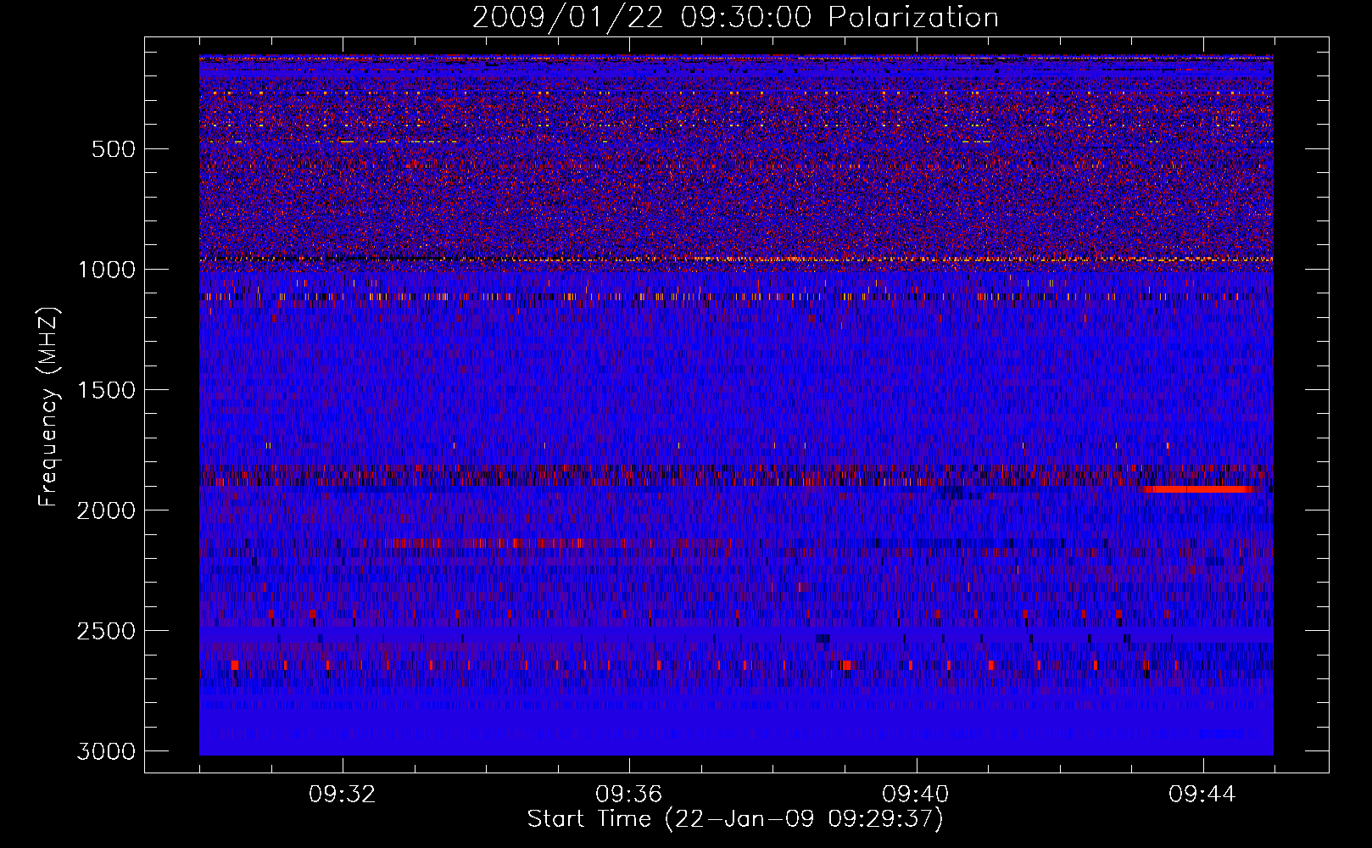The image size is (1372, 848).
Task: Click the plot title '2009/01/22 09:30:00 Polarization'
Action: (735, 17)
